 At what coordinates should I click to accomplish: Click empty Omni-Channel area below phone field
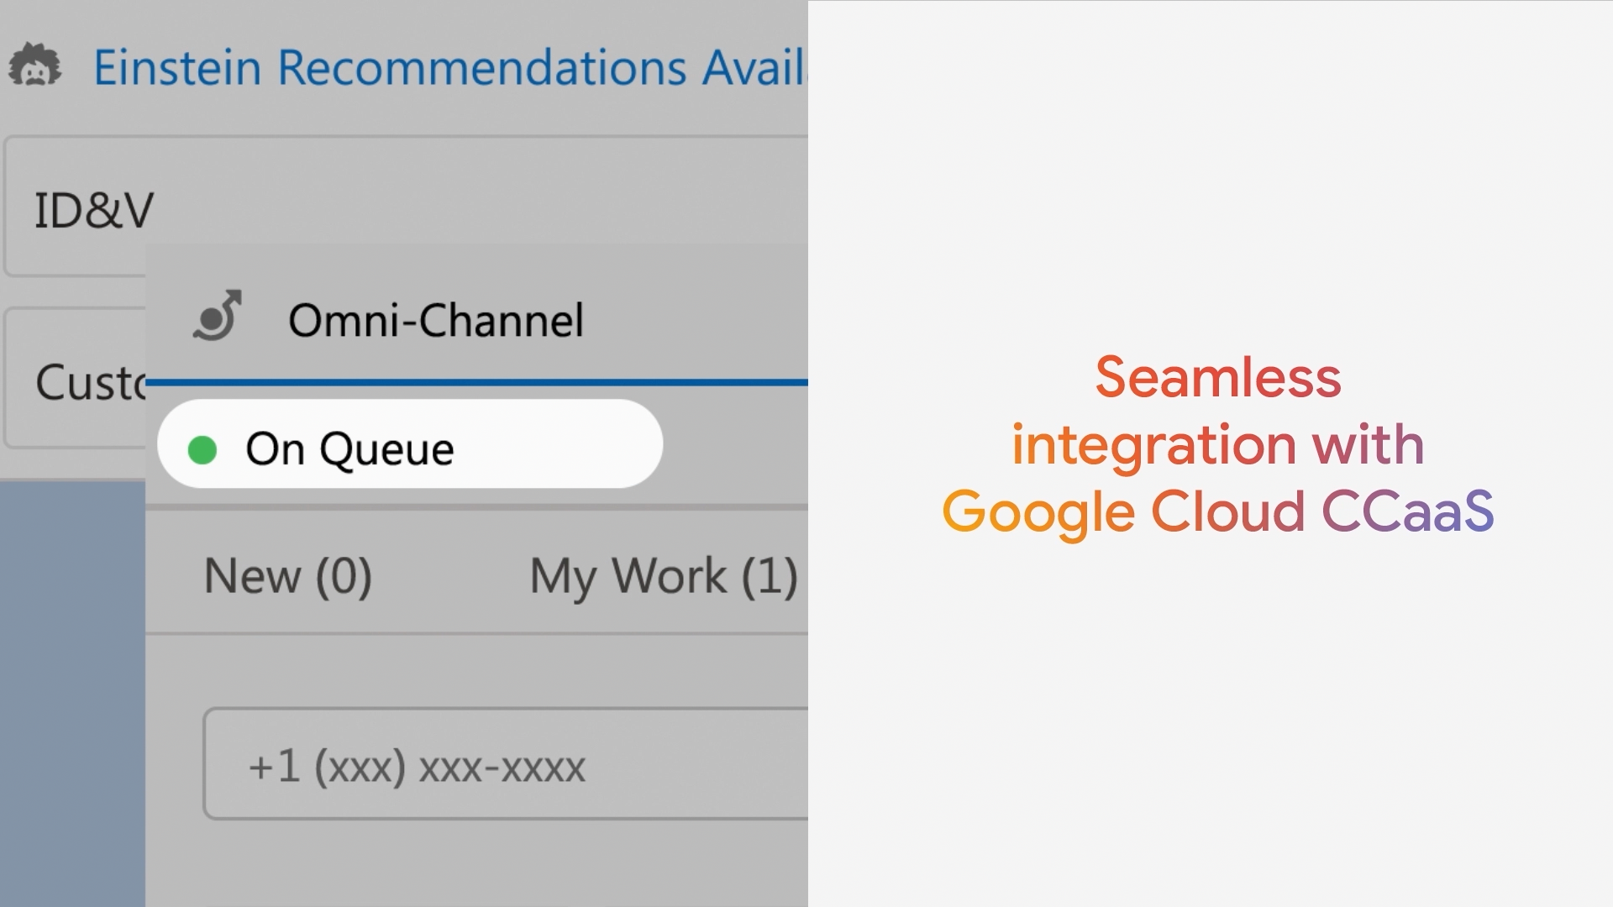click(x=476, y=865)
